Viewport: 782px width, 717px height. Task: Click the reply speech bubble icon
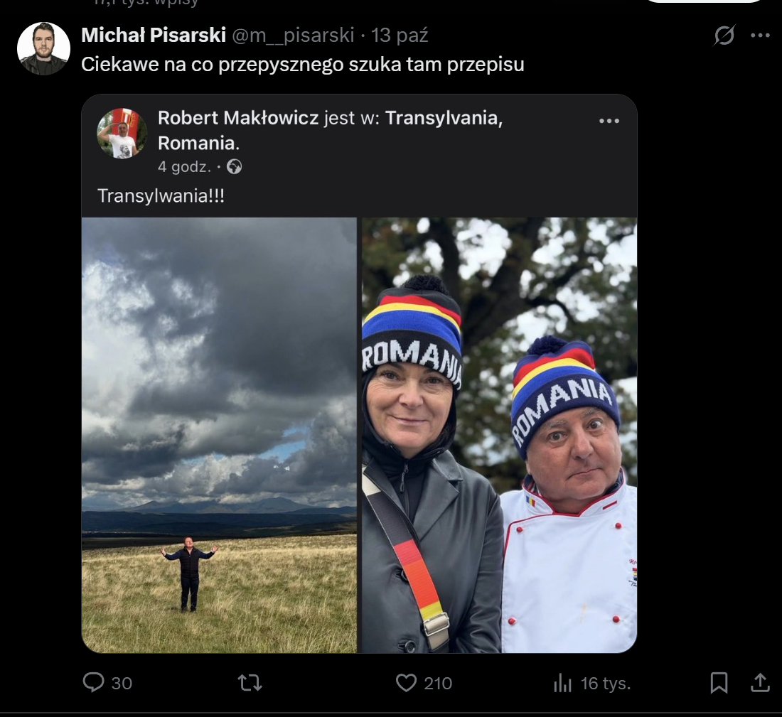click(x=94, y=683)
